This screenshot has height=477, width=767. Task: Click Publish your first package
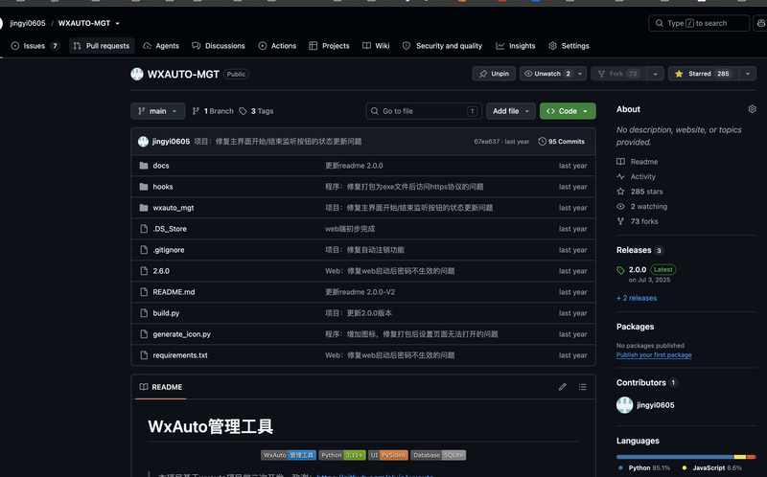654,354
